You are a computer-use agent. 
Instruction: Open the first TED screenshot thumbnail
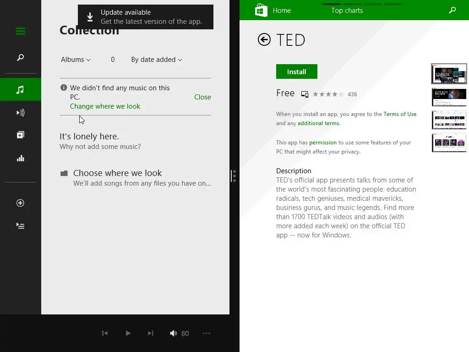click(449, 74)
